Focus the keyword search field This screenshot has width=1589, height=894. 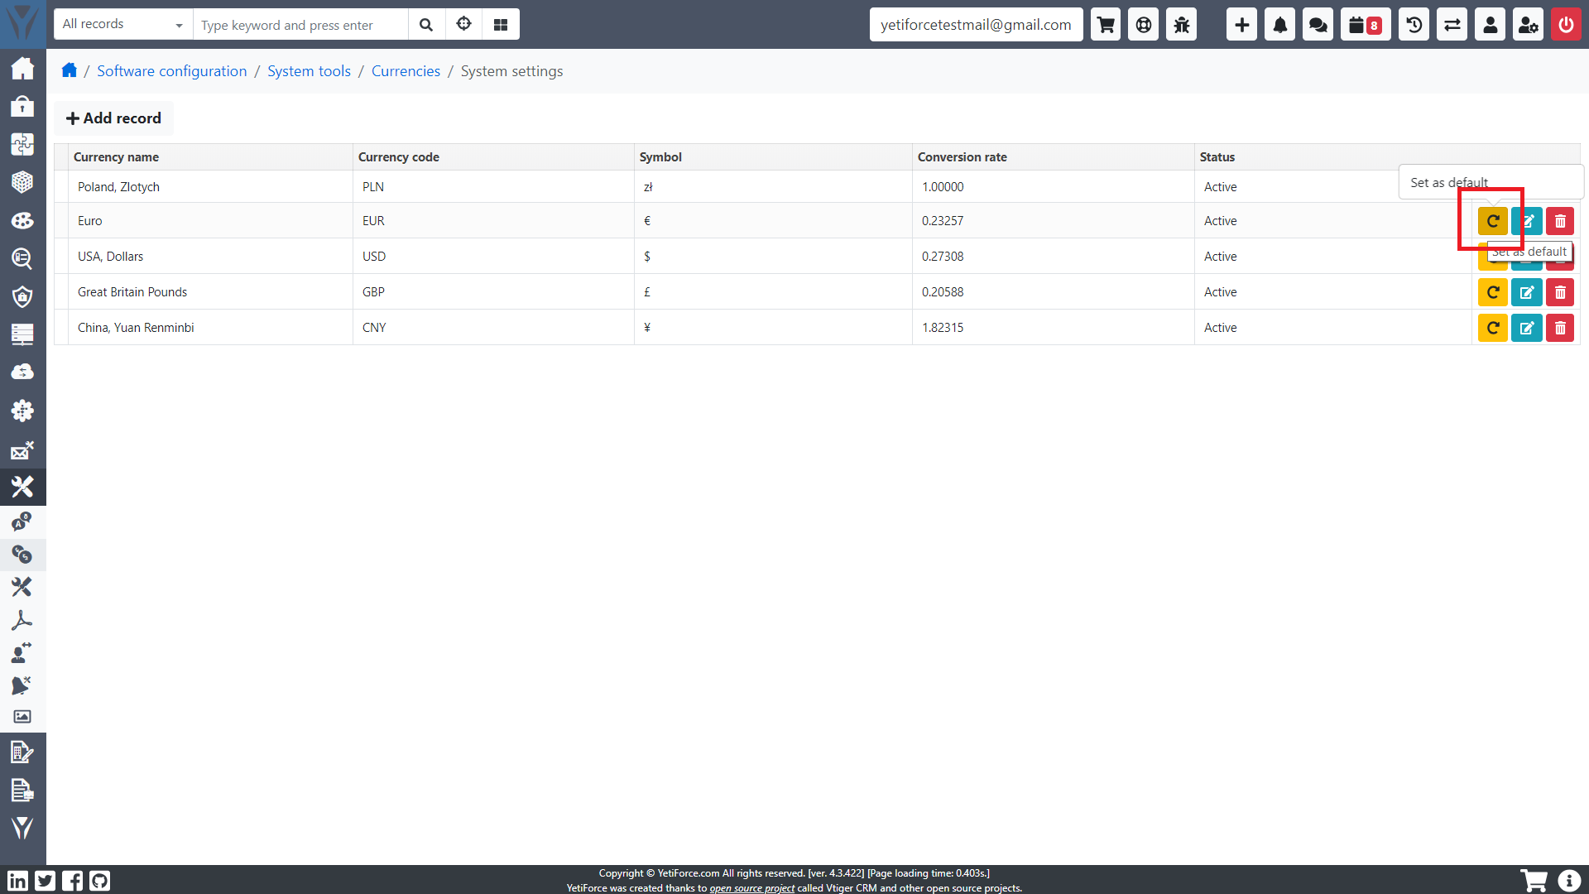300,25
